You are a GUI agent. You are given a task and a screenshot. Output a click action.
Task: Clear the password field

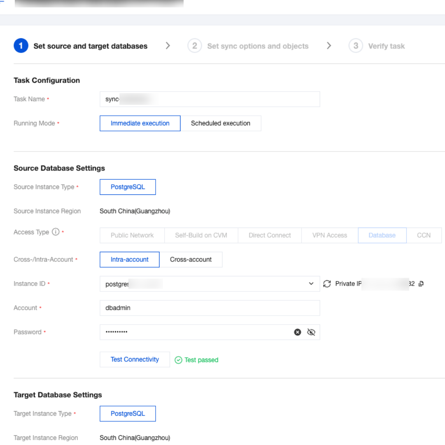tap(298, 332)
